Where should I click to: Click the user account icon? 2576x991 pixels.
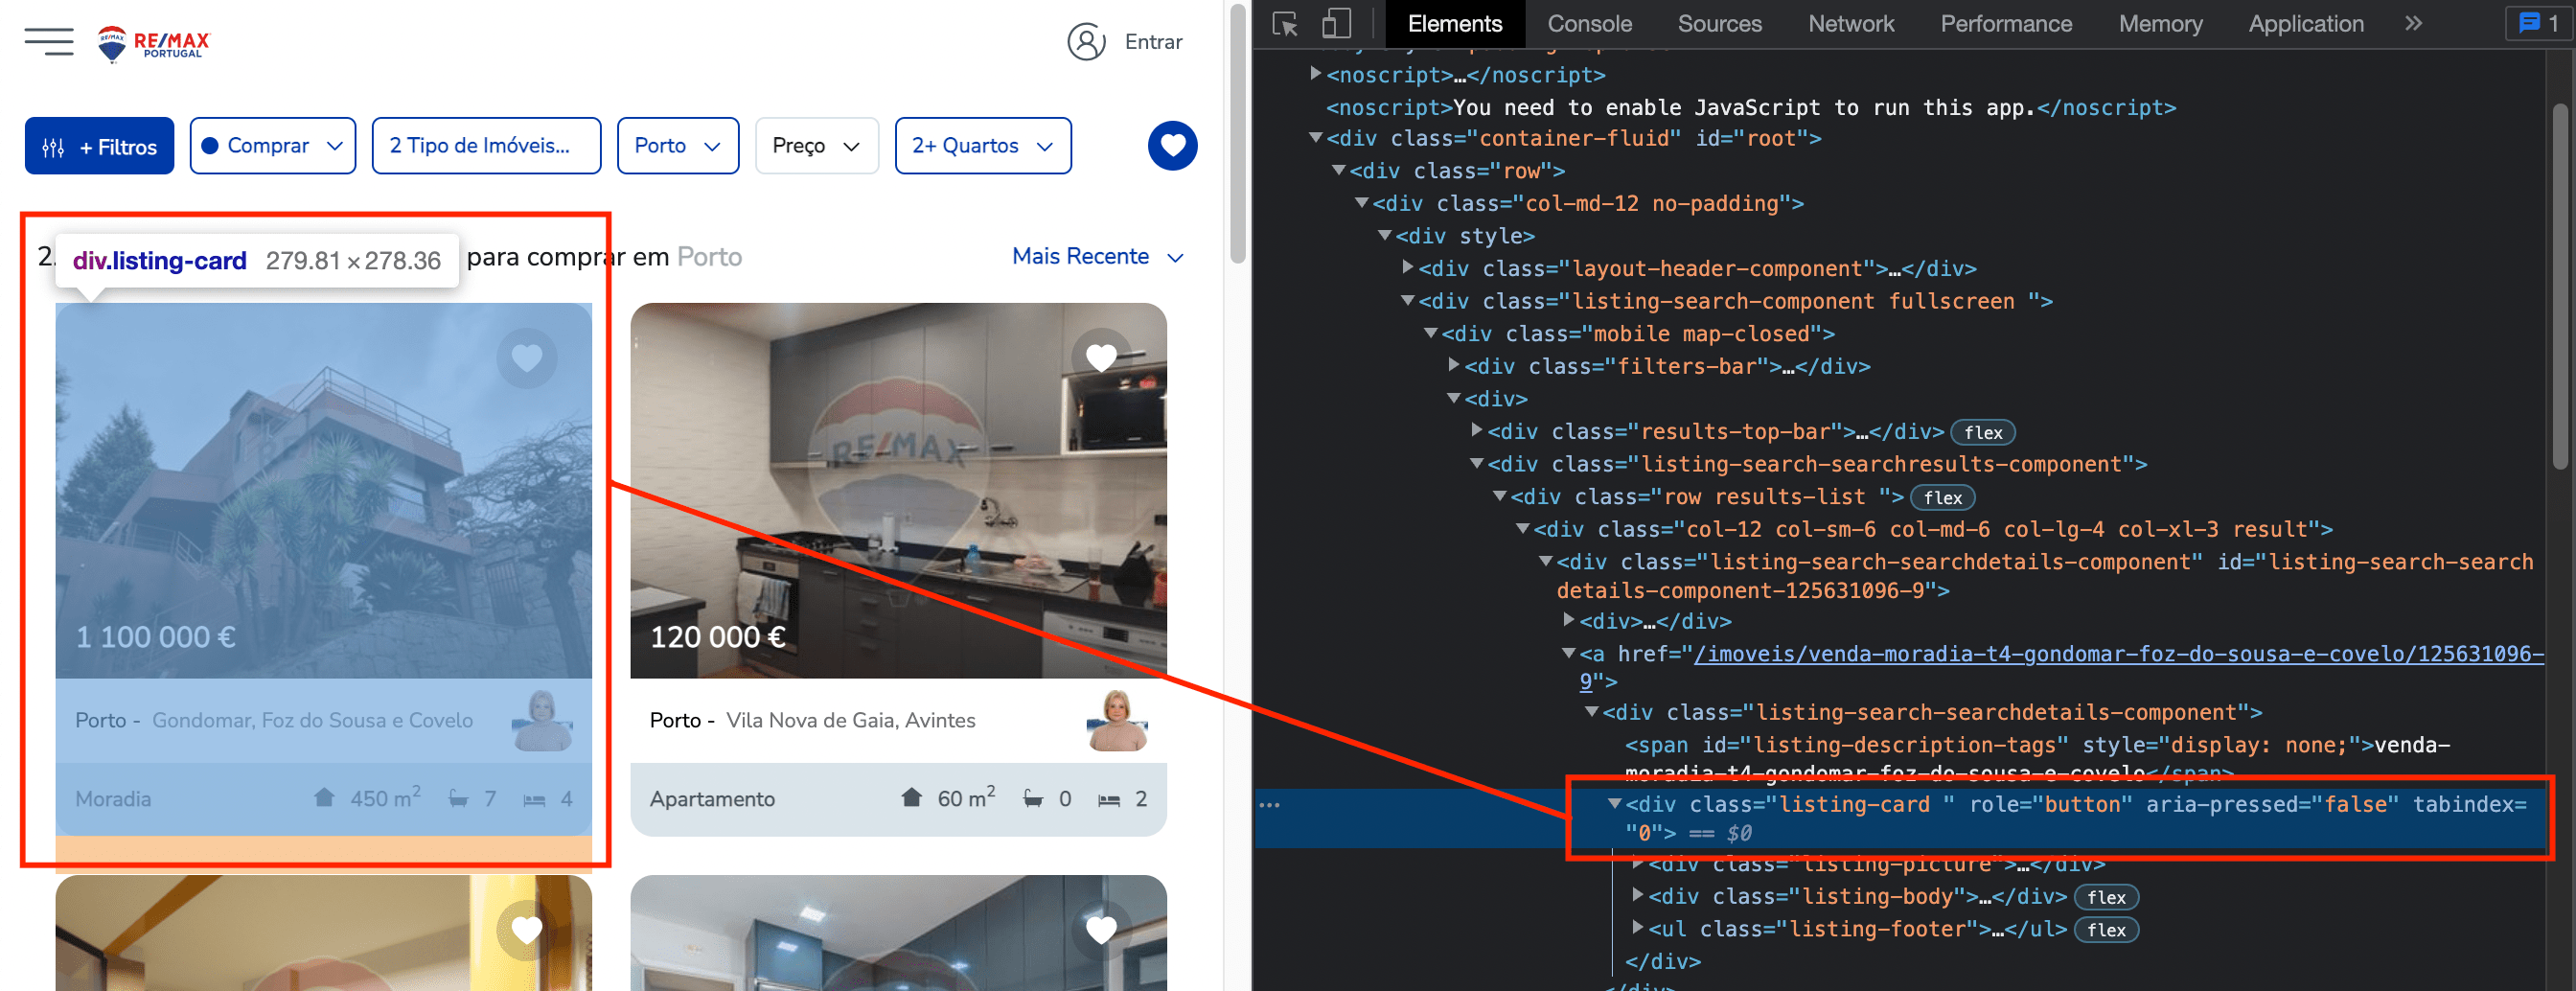[x=1086, y=42]
